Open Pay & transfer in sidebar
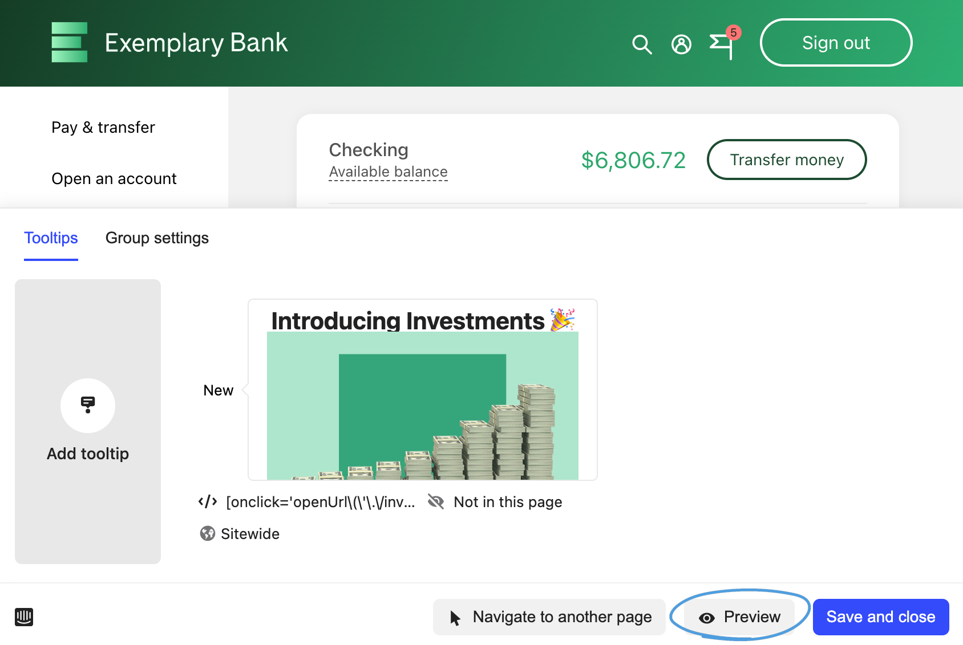This screenshot has height=645, width=963. pos(103,127)
